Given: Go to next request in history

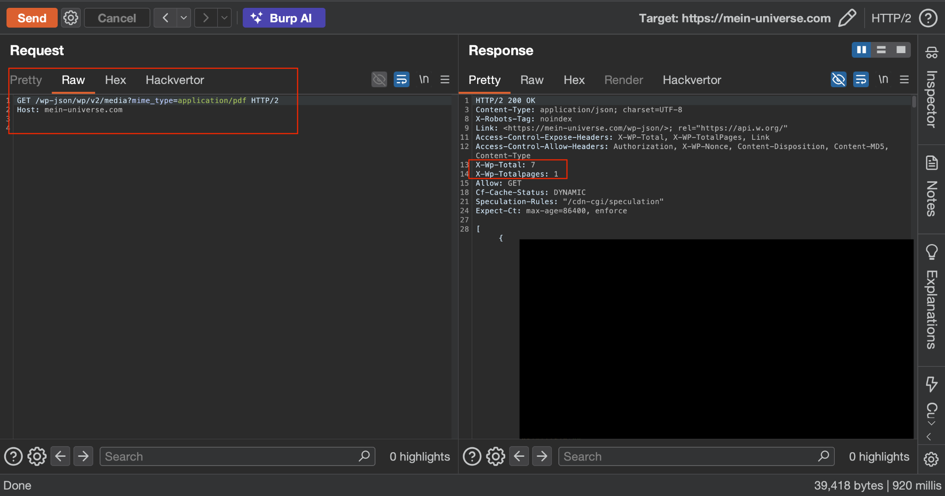Looking at the screenshot, I should click(206, 18).
